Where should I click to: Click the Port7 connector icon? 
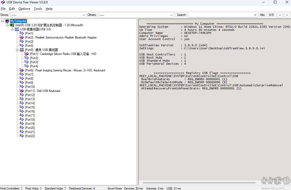pos(22,74)
